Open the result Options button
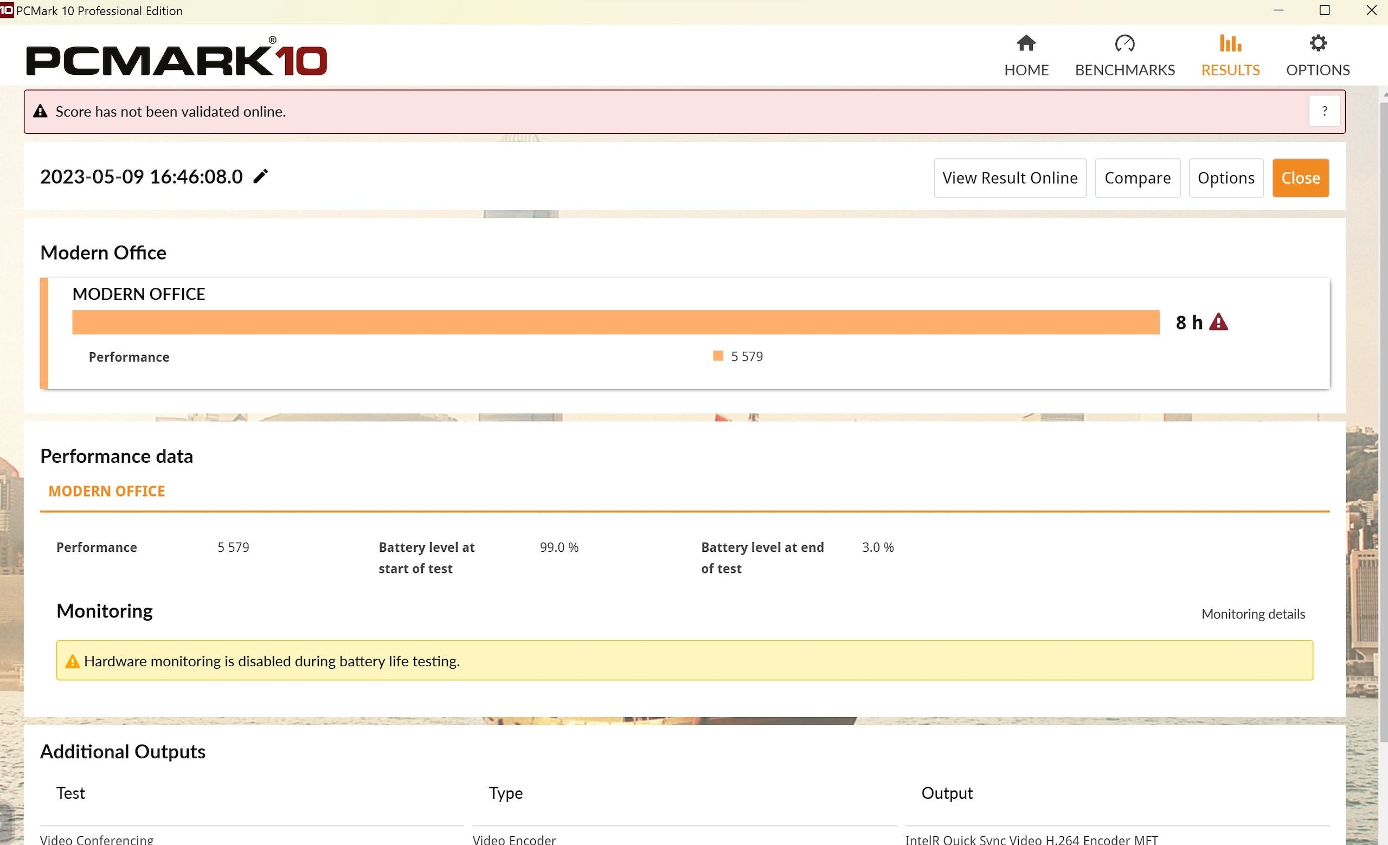 1226,178
